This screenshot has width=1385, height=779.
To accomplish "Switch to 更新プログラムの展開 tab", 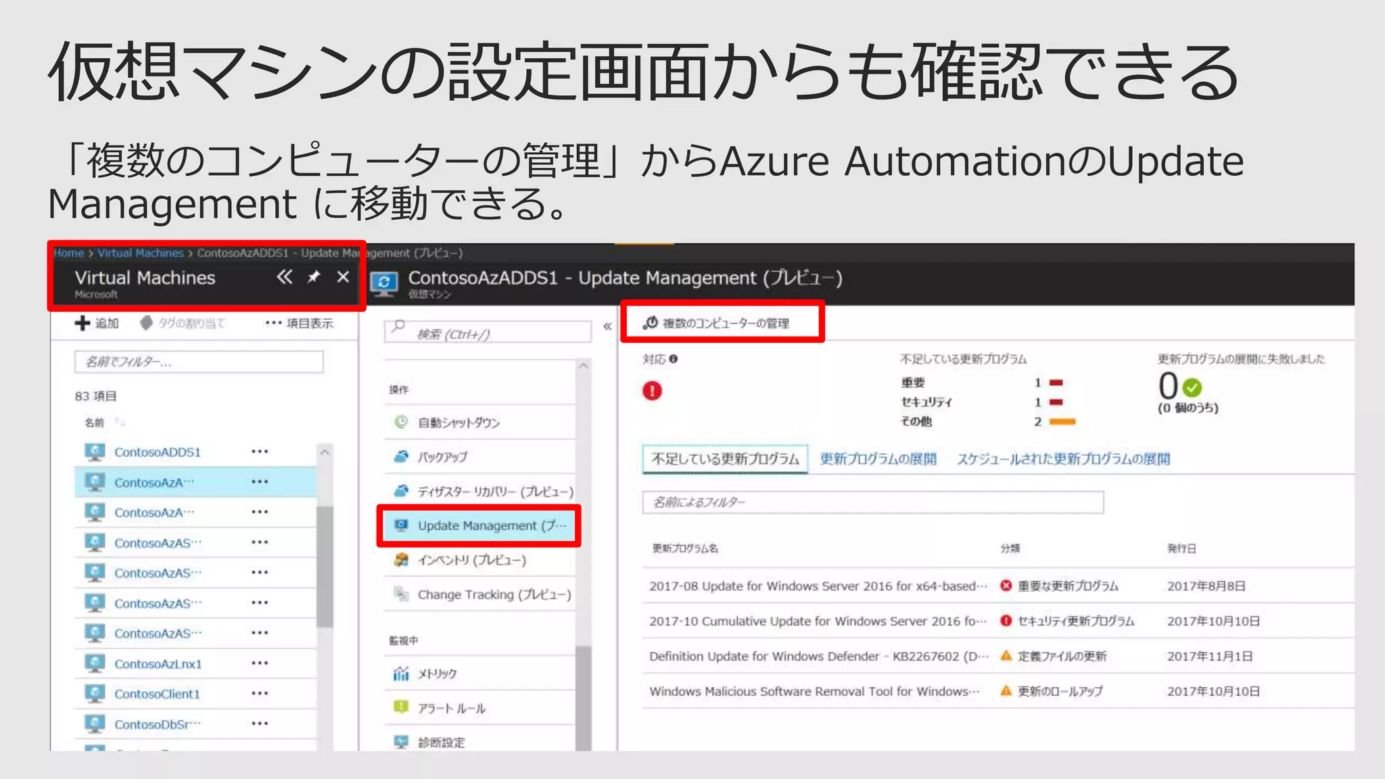I will coord(878,459).
